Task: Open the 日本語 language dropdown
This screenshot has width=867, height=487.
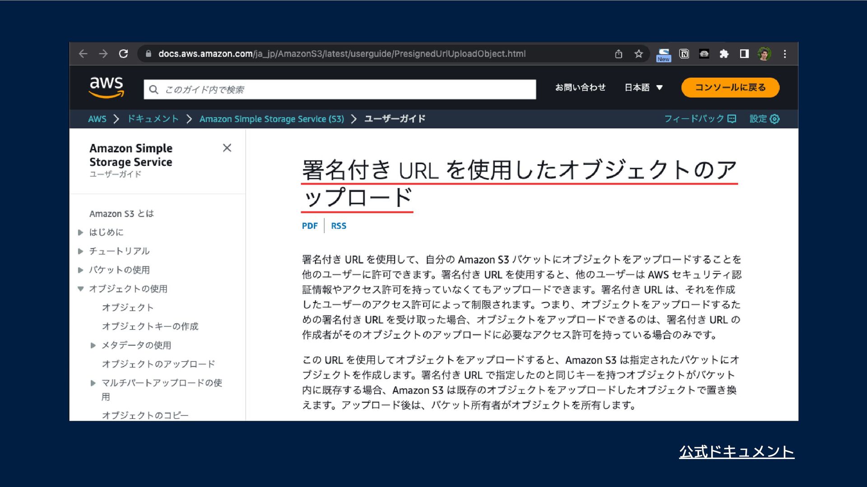Action: pos(643,87)
